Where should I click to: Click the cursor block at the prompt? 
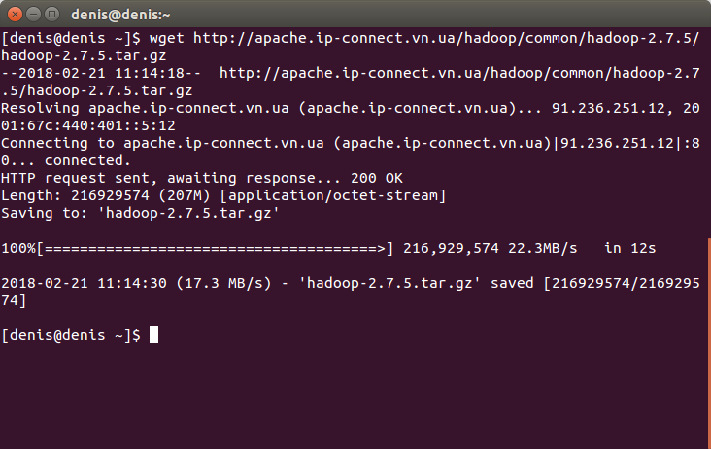point(153,334)
